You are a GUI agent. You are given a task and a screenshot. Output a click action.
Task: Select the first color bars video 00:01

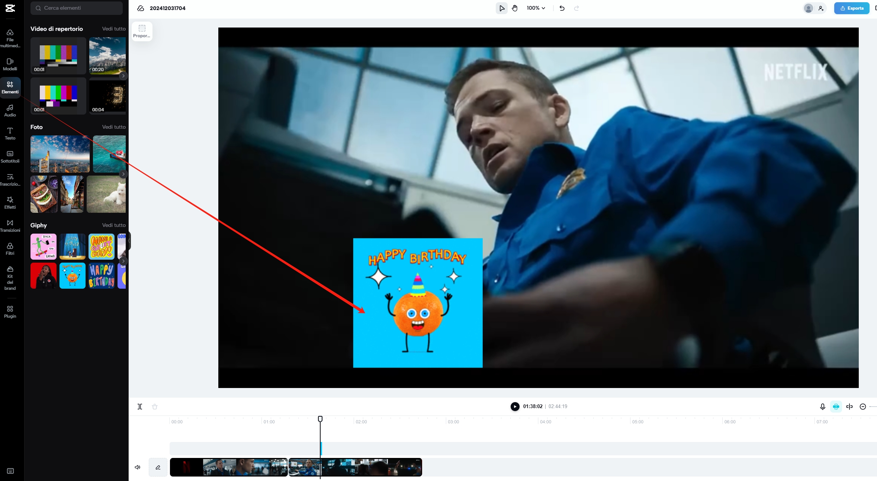coord(58,55)
